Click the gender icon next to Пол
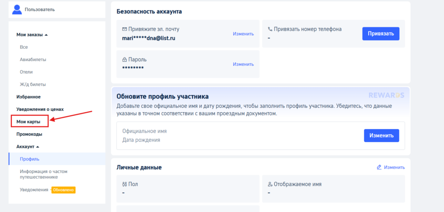This screenshot has height=212, width=444. (125, 184)
